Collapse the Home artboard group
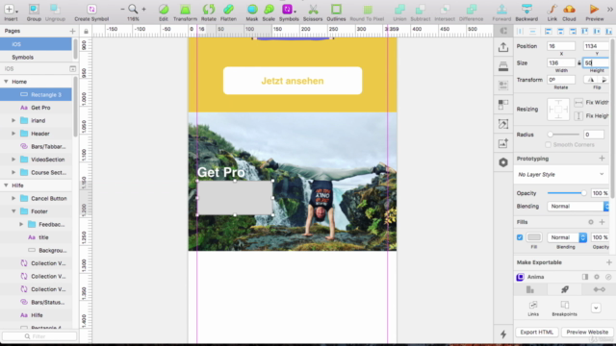 6,82
